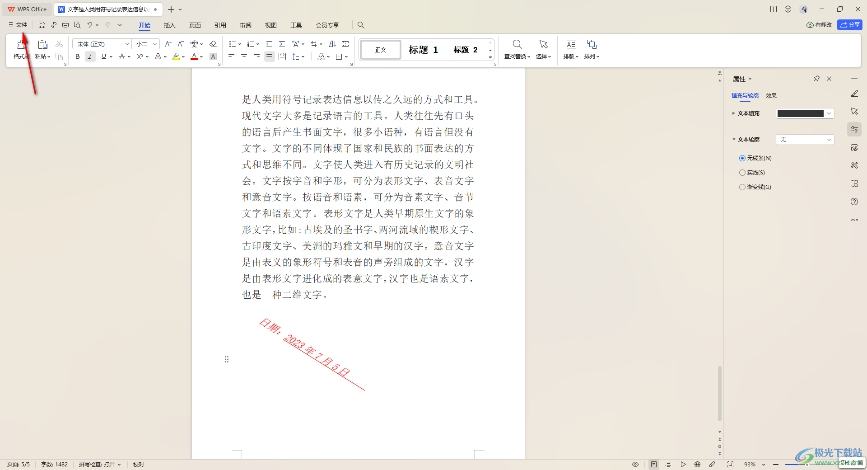Click the fit-to-page zoom icon
The height and width of the screenshot is (470, 867).
pos(730,464)
